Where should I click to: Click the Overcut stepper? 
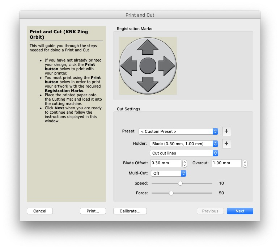point(245,164)
